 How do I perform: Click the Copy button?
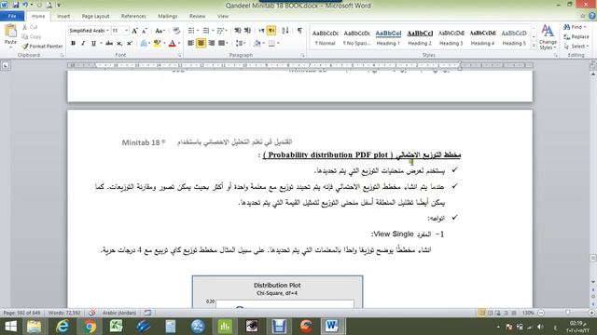point(32,37)
